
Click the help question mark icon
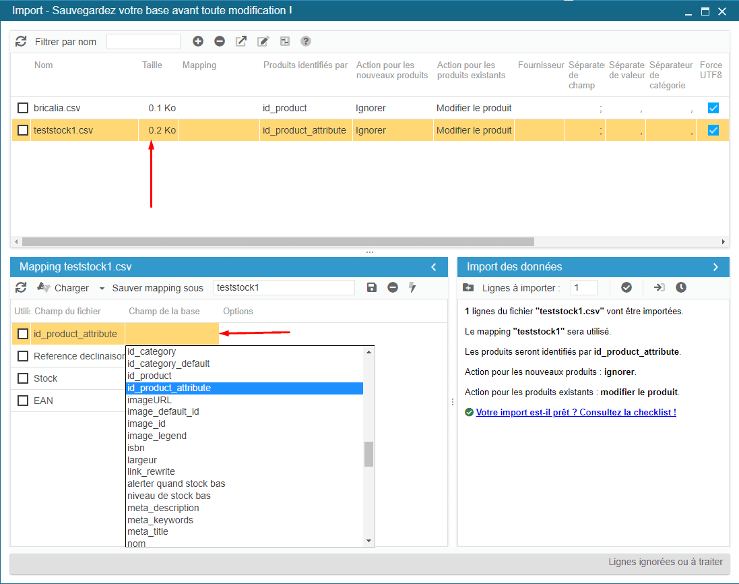click(306, 41)
